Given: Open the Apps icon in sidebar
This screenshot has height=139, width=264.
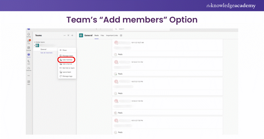Looking at the screenshot, I should pyautogui.click(x=29, y=82).
